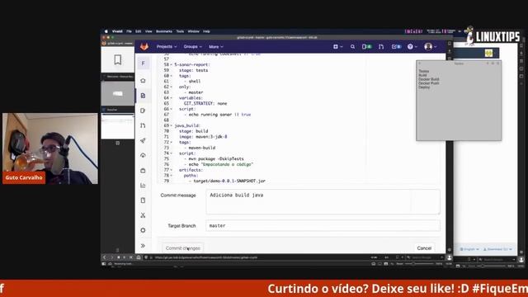The width and height of the screenshot is (528, 297).
Task: Open merge requests icon in top navbar
Action: 381,47
